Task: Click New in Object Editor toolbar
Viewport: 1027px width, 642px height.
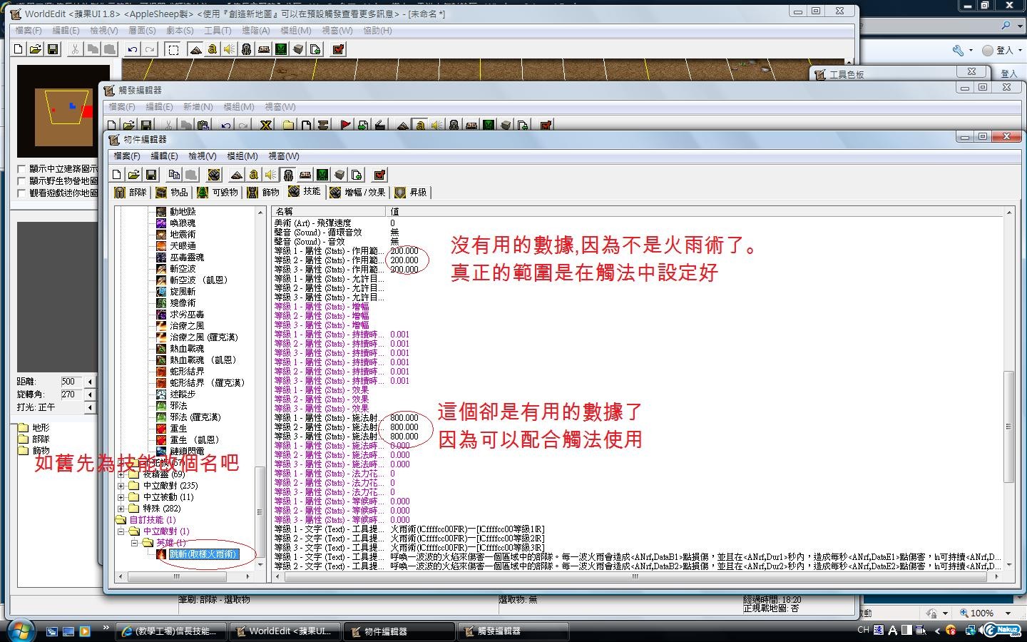Action: pos(116,175)
